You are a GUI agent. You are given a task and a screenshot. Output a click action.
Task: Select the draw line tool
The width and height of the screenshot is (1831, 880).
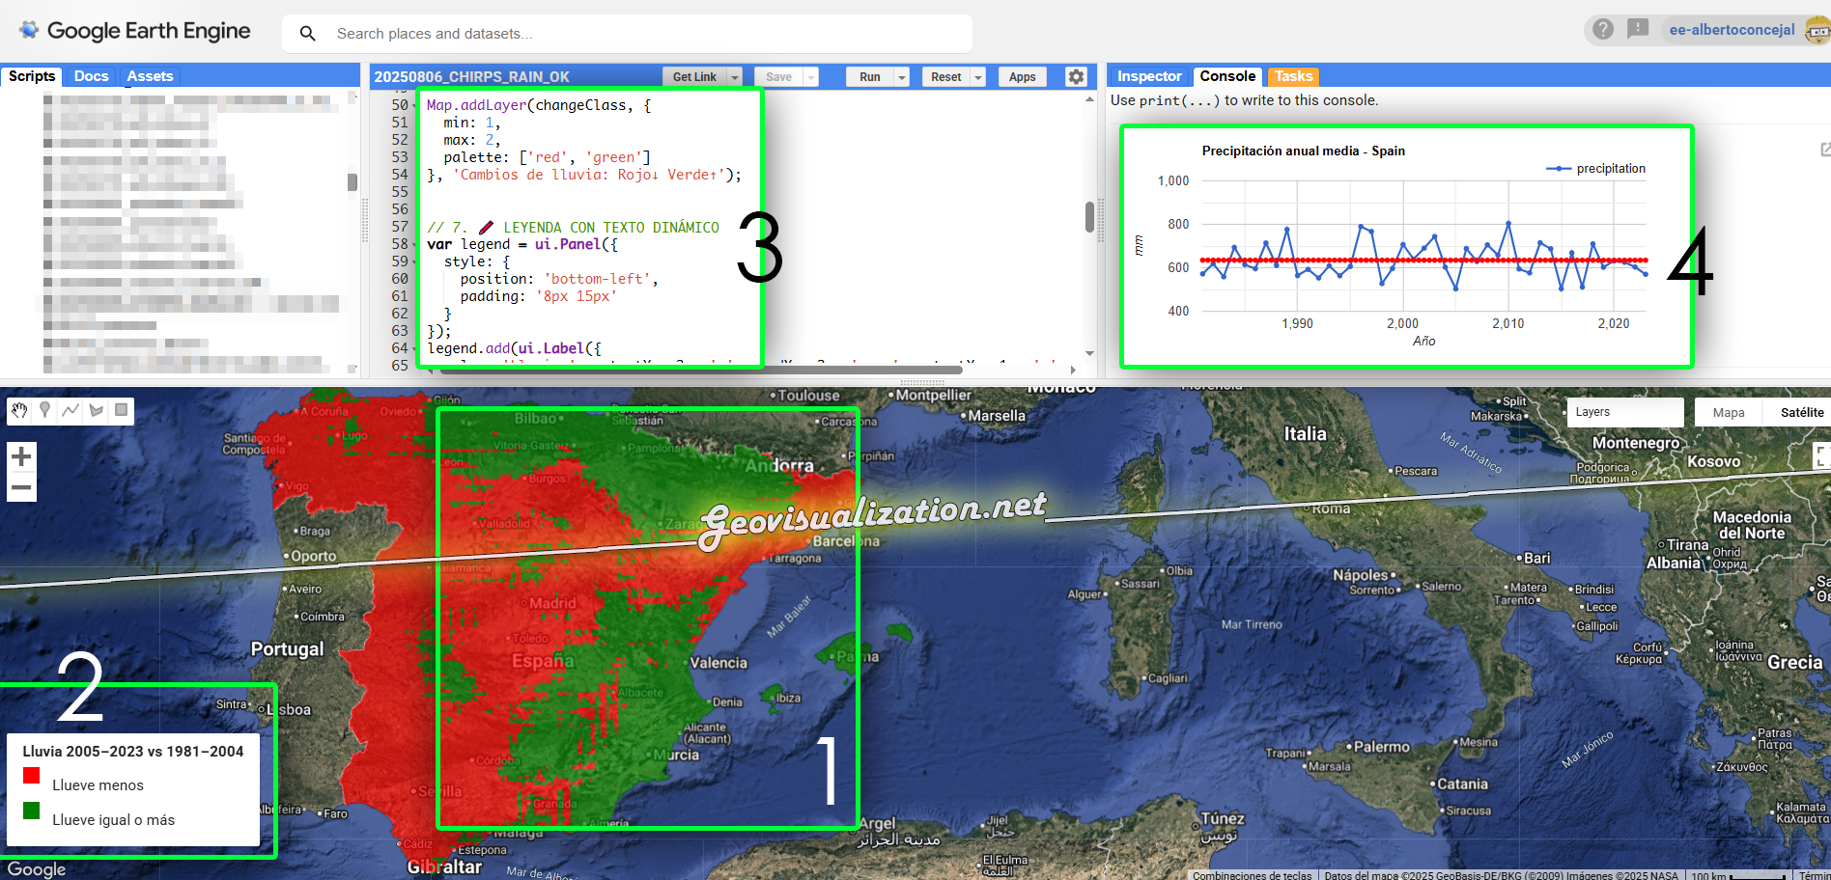[70, 411]
